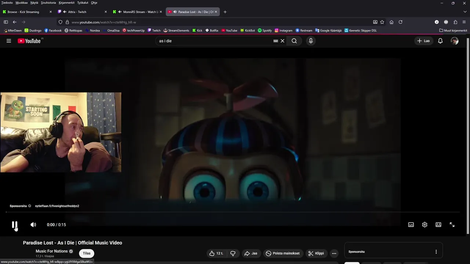The width and height of the screenshot is (470, 264).
Task: Mute the YouTube player volume
Action: tap(33, 225)
